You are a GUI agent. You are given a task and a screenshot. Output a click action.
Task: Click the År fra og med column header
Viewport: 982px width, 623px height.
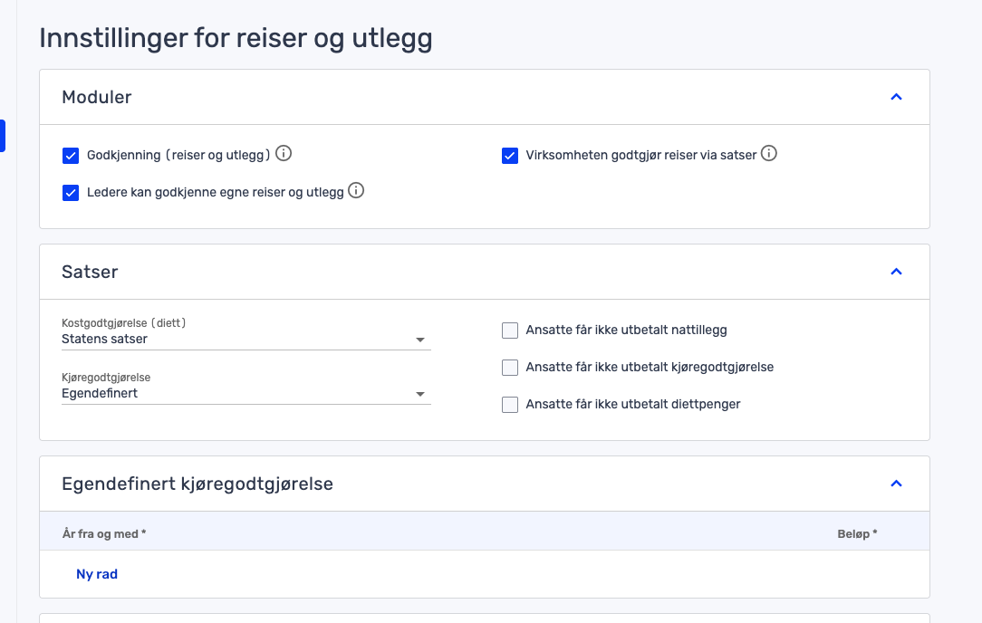pyautogui.click(x=104, y=534)
